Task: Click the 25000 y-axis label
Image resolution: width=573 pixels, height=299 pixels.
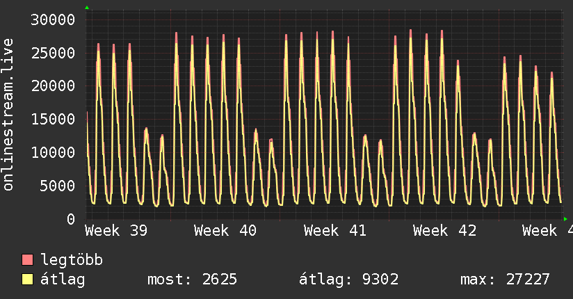Action: click(x=53, y=54)
